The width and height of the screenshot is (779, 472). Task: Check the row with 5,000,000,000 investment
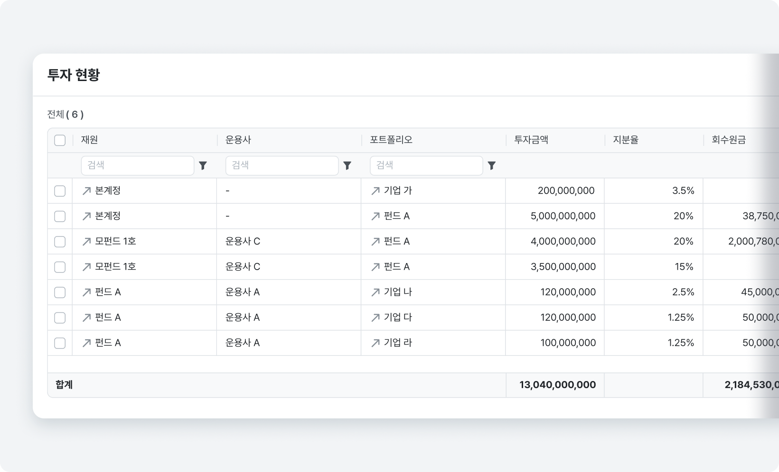[x=60, y=216]
